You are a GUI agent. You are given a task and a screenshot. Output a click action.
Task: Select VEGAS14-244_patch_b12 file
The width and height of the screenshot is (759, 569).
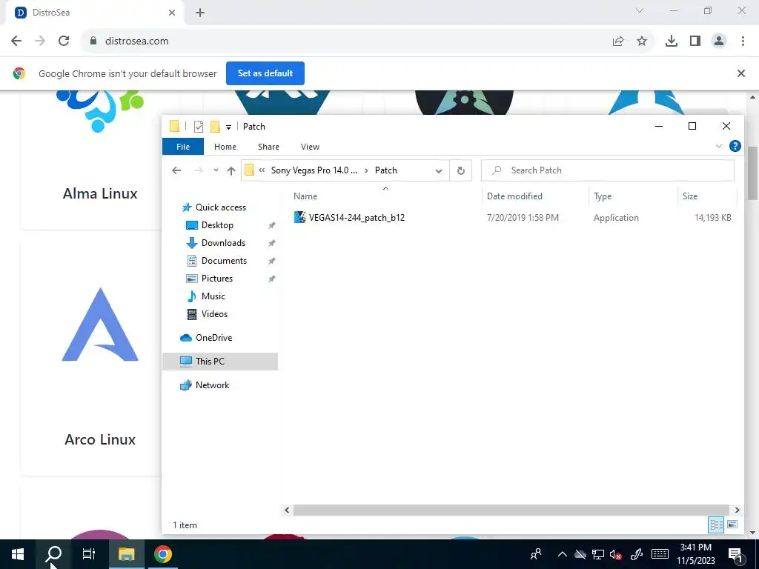(357, 218)
